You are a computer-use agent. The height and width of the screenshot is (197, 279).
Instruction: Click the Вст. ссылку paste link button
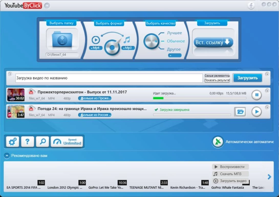pos(213,42)
